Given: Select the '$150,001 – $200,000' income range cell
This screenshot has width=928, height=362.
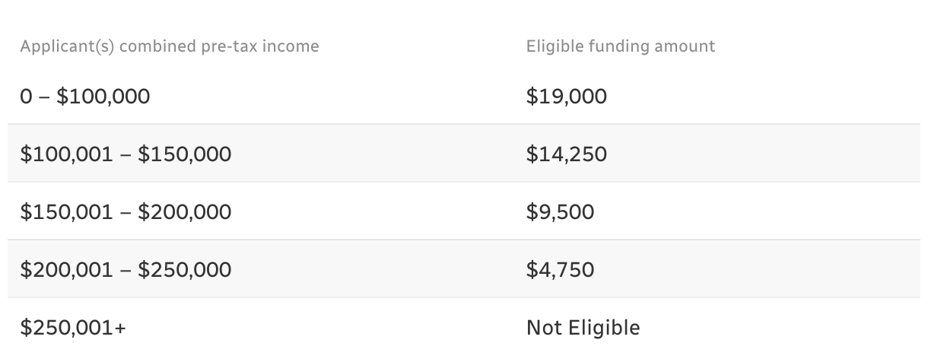Looking at the screenshot, I should [x=126, y=212].
